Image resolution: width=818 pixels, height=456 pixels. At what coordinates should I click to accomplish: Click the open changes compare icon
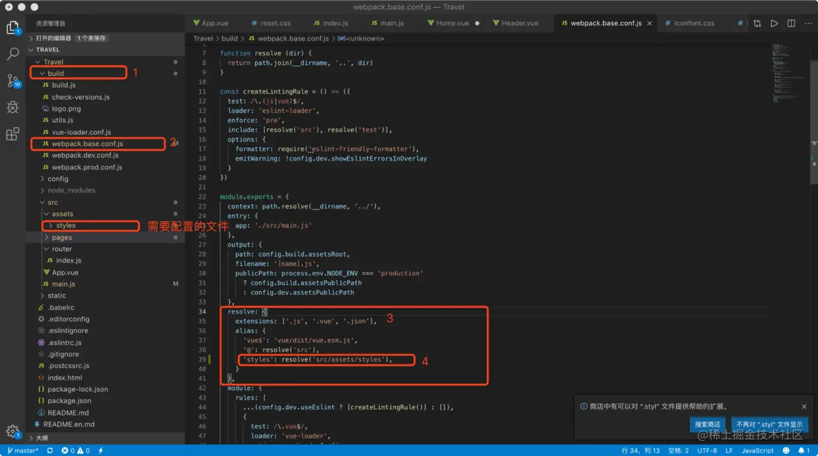pyautogui.click(x=757, y=23)
